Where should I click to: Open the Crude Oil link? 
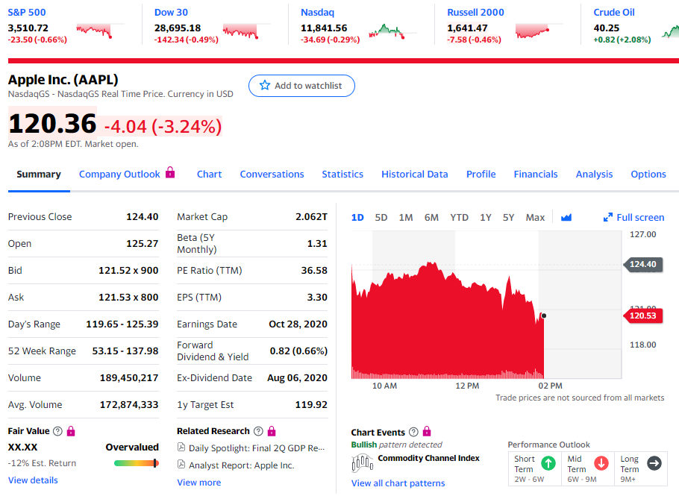tap(614, 13)
